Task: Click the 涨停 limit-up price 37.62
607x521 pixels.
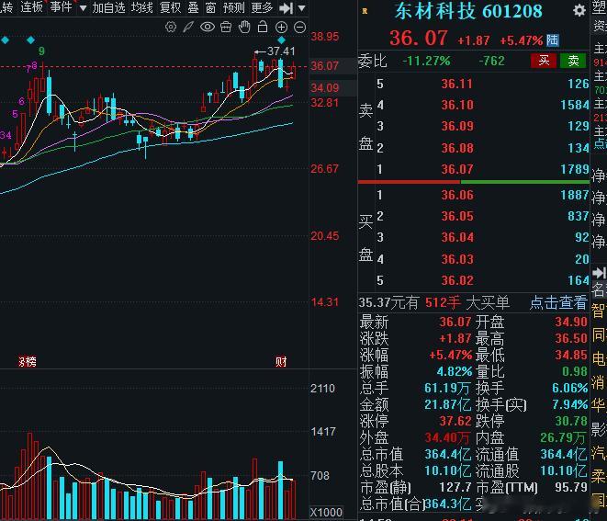Action: coord(455,421)
